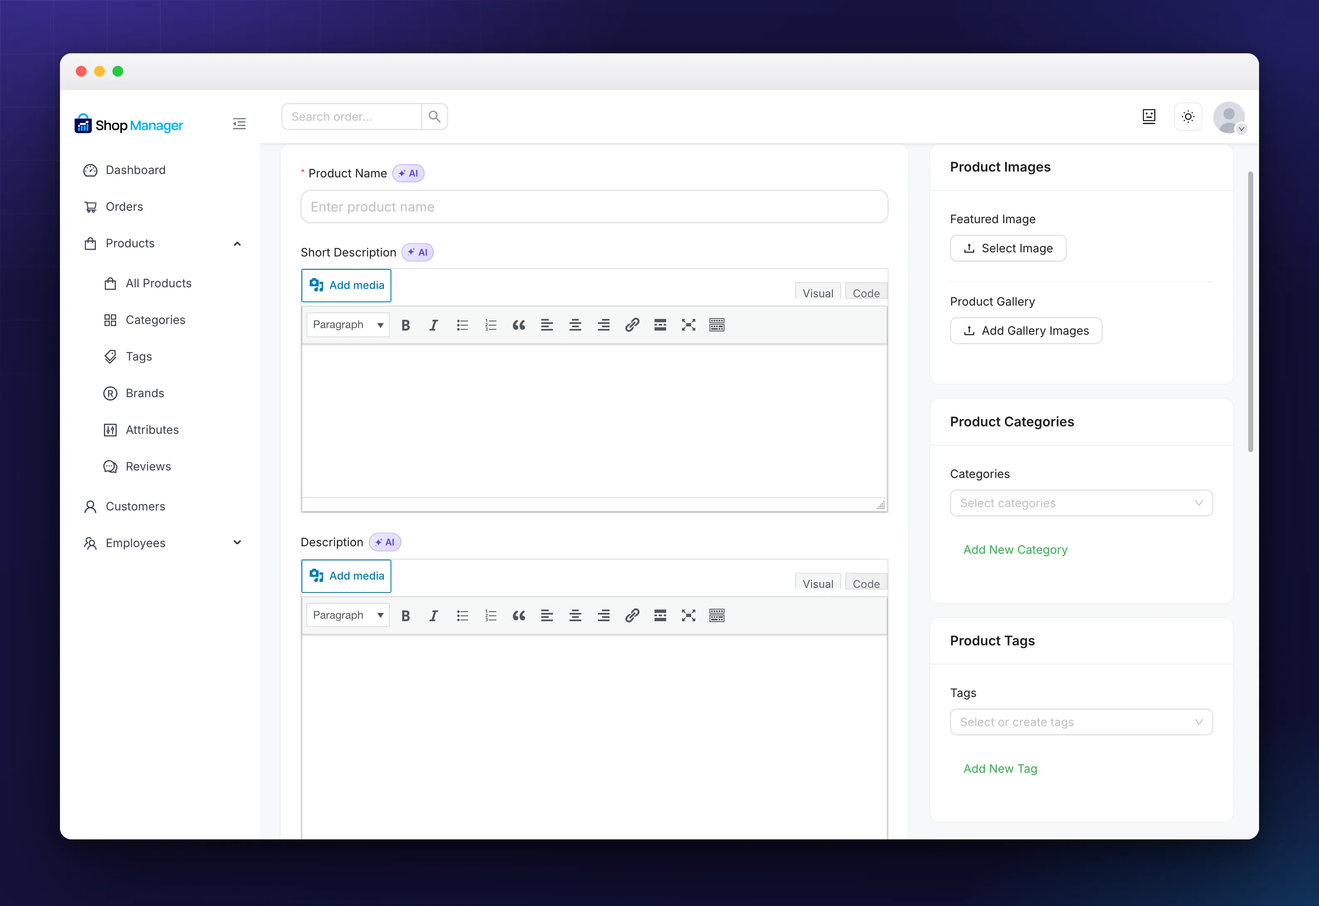1319x906 pixels.
Task: Open Paragraph format dropdown in Description
Action: tap(348, 615)
